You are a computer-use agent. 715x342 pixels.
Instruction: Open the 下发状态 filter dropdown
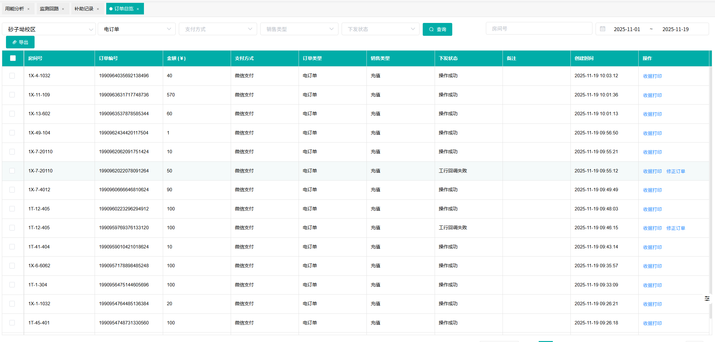pos(380,29)
